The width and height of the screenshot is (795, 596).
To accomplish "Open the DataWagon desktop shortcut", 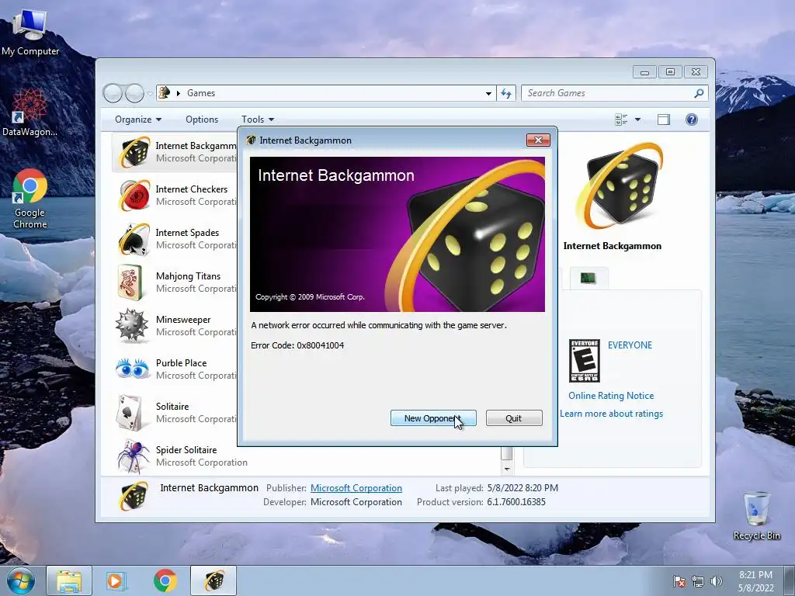I will pyautogui.click(x=30, y=113).
